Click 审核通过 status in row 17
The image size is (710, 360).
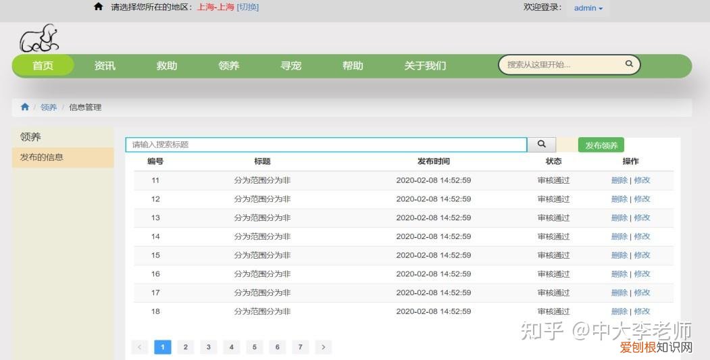point(553,292)
